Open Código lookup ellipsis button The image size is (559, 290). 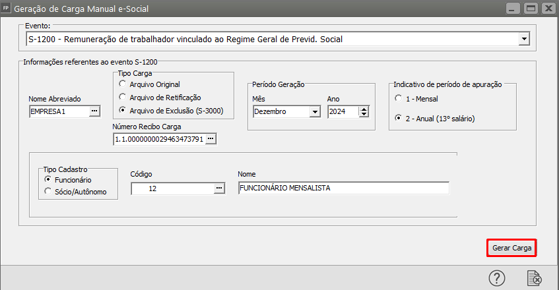[219, 188]
